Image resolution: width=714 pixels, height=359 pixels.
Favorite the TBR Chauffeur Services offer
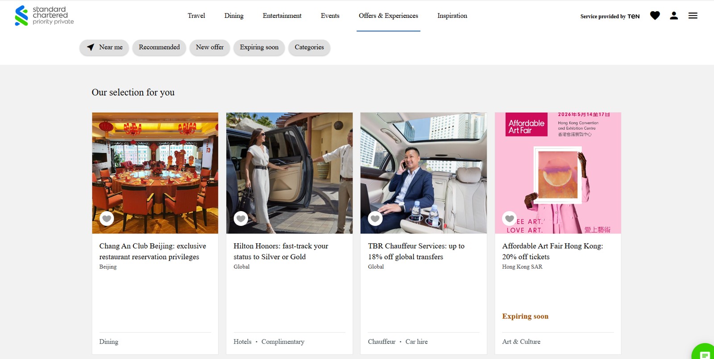tap(375, 218)
